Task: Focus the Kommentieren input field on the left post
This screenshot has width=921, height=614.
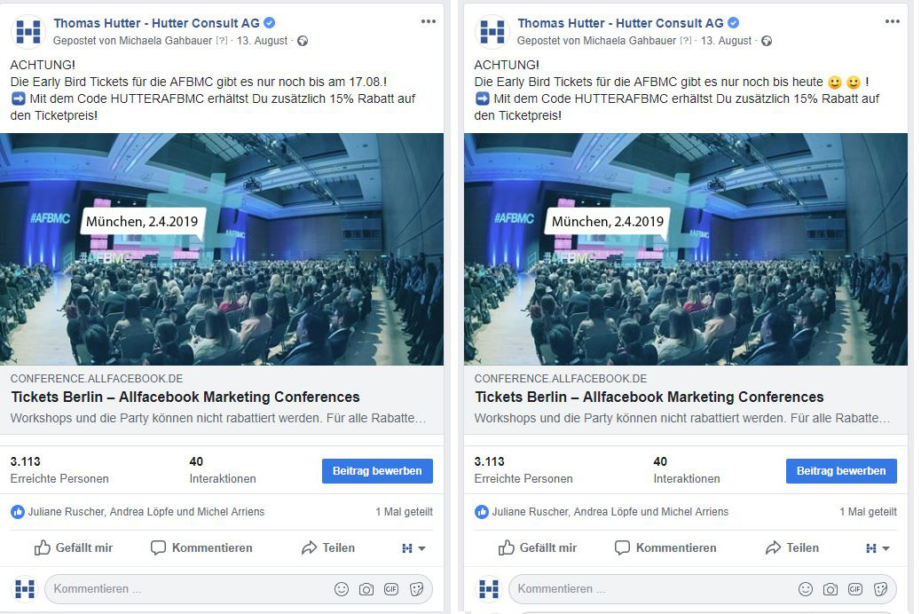Action: click(x=239, y=589)
